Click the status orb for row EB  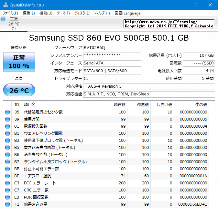[7, 197]
